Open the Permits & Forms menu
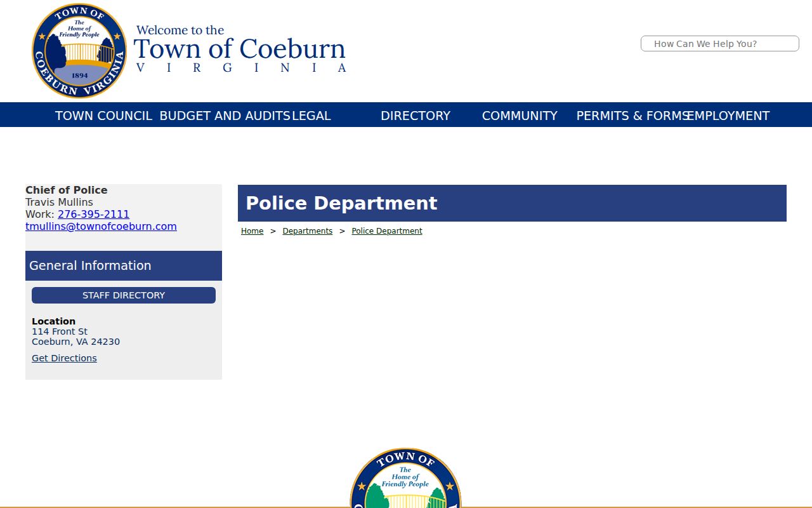This screenshot has height=508, width=812. pyautogui.click(x=632, y=116)
